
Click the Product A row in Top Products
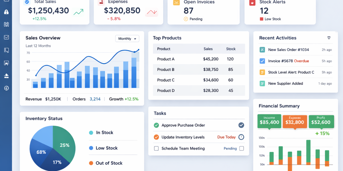click(x=199, y=59)
